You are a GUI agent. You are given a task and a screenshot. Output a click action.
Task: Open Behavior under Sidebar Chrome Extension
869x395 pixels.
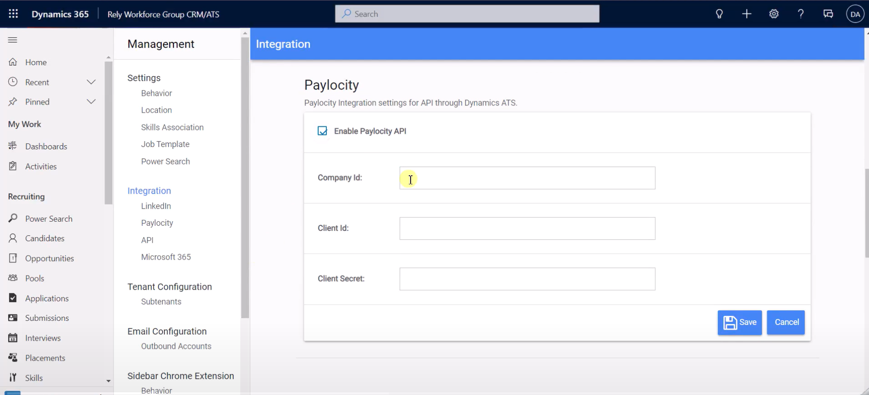coord(157,390)
